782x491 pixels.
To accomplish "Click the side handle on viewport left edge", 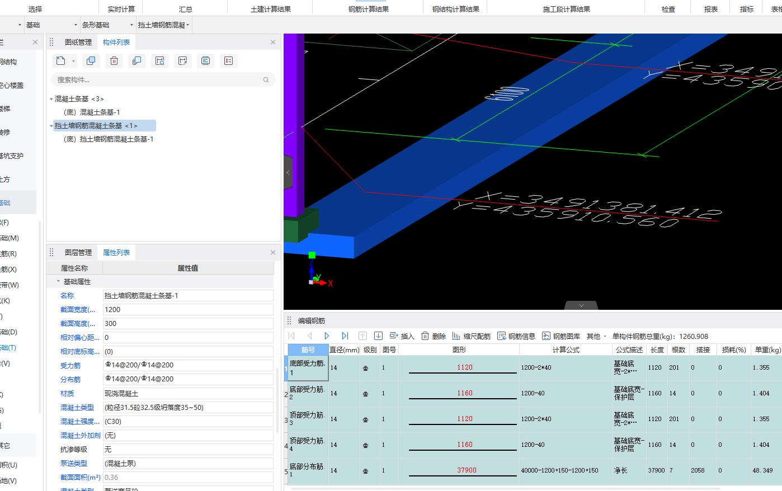I will pos(288,173).
